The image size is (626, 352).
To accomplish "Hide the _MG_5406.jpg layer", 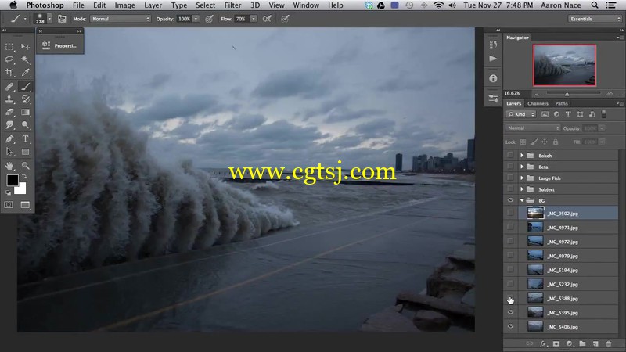I will [510, 326].
